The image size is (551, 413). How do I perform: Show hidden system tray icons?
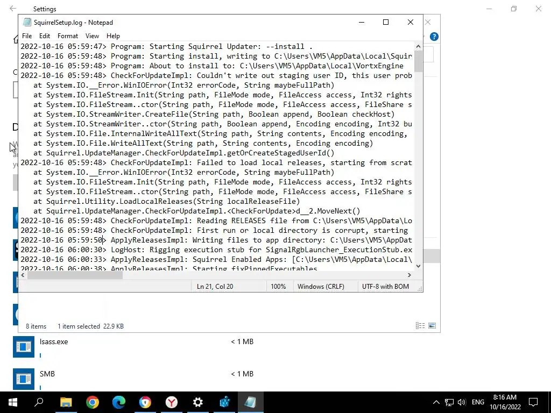point(436,402)
